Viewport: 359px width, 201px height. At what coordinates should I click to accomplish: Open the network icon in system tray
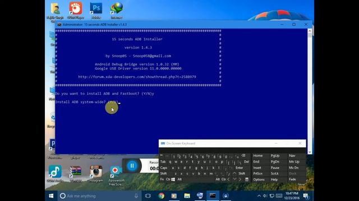pyautogui.click(x=271, y=196)
